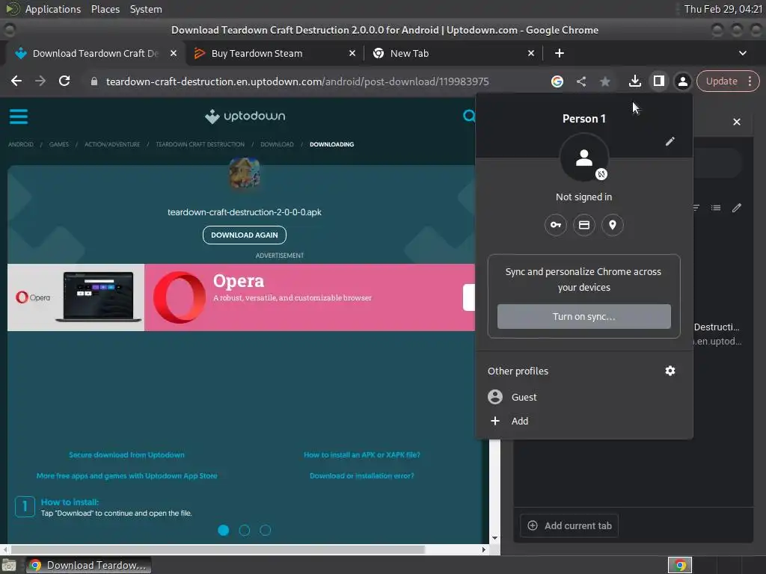Open the Applications menu
Screen dimensions: 766x574
click(53, 9)
